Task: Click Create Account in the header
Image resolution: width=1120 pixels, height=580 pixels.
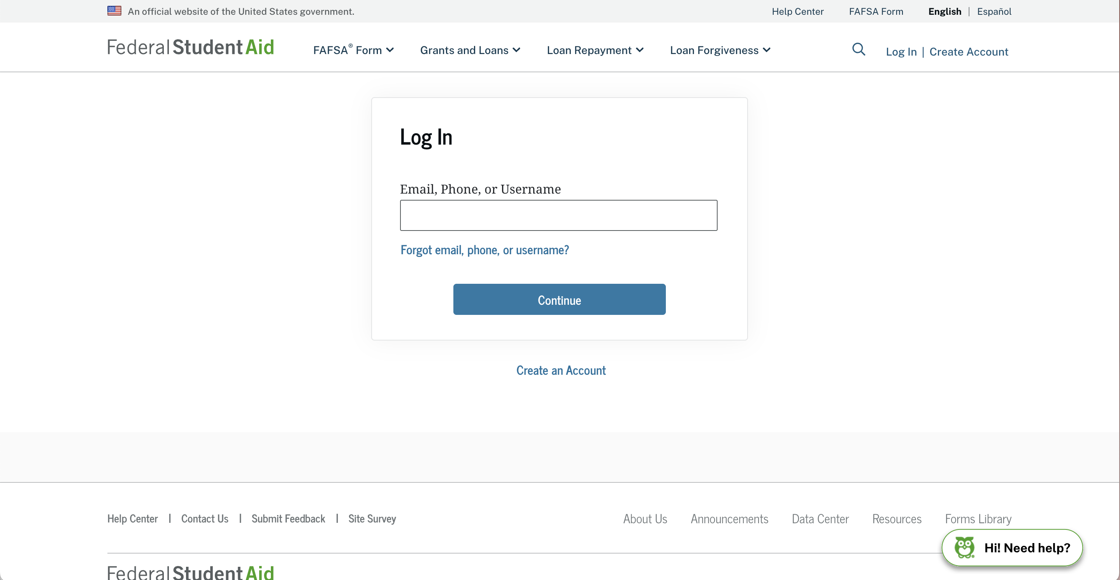Action: point(968,52)
